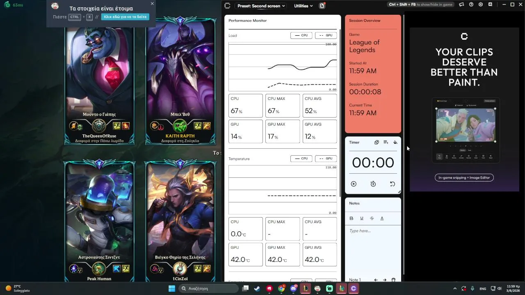Select the Bel'Veth champion card
The image size is (525, 295).
pyautogui.click(x=180, y=81)
